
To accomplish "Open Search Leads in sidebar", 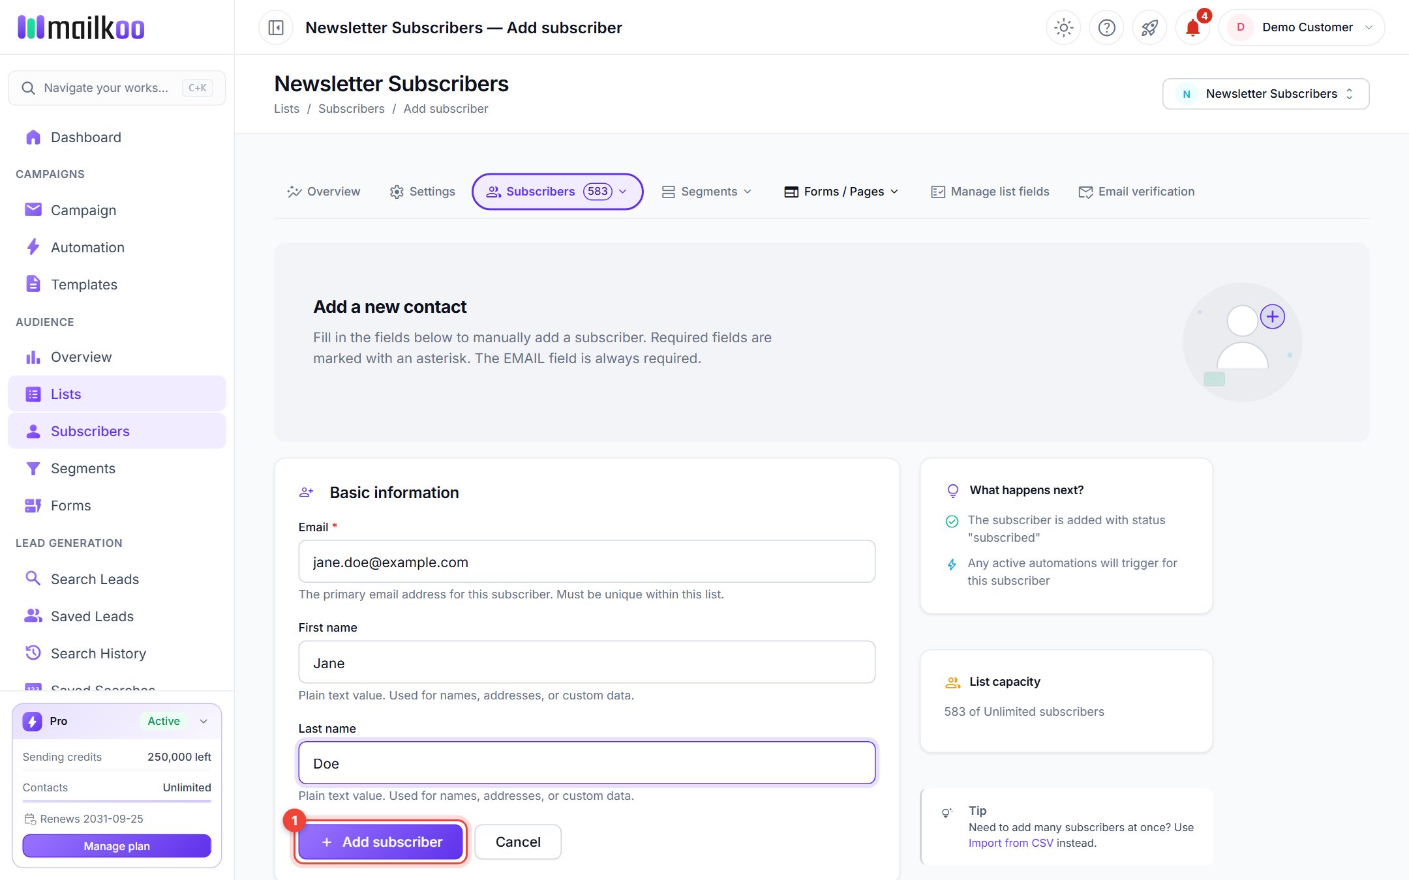I will pos(117,579).
